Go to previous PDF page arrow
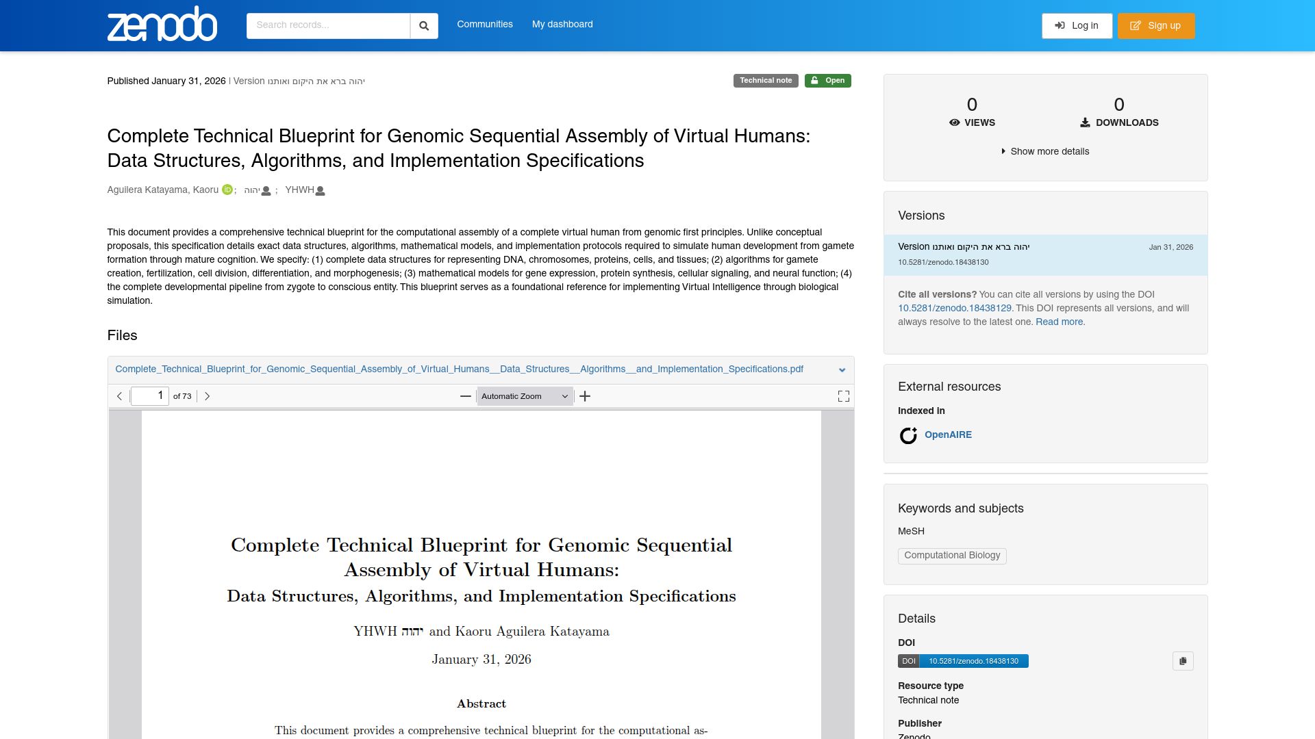The width and height of the screenshot is (1315, 739). [119, 396]
